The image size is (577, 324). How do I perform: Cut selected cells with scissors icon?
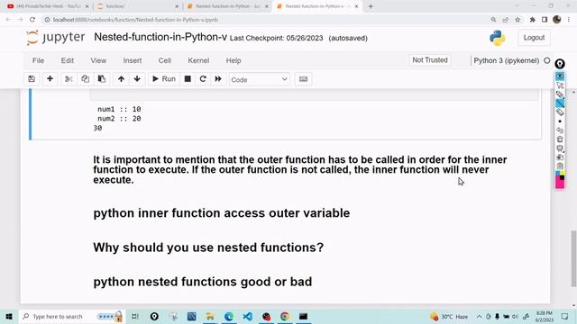click(x=69, y=79)
